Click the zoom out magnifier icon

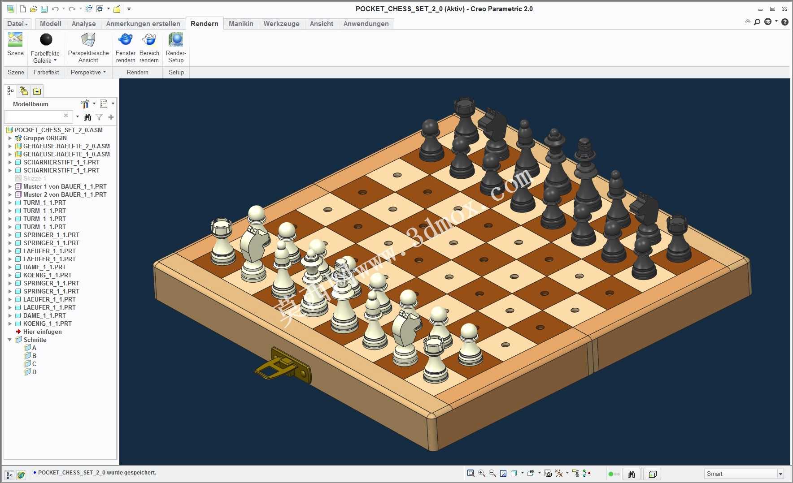(x=492, y=474)
